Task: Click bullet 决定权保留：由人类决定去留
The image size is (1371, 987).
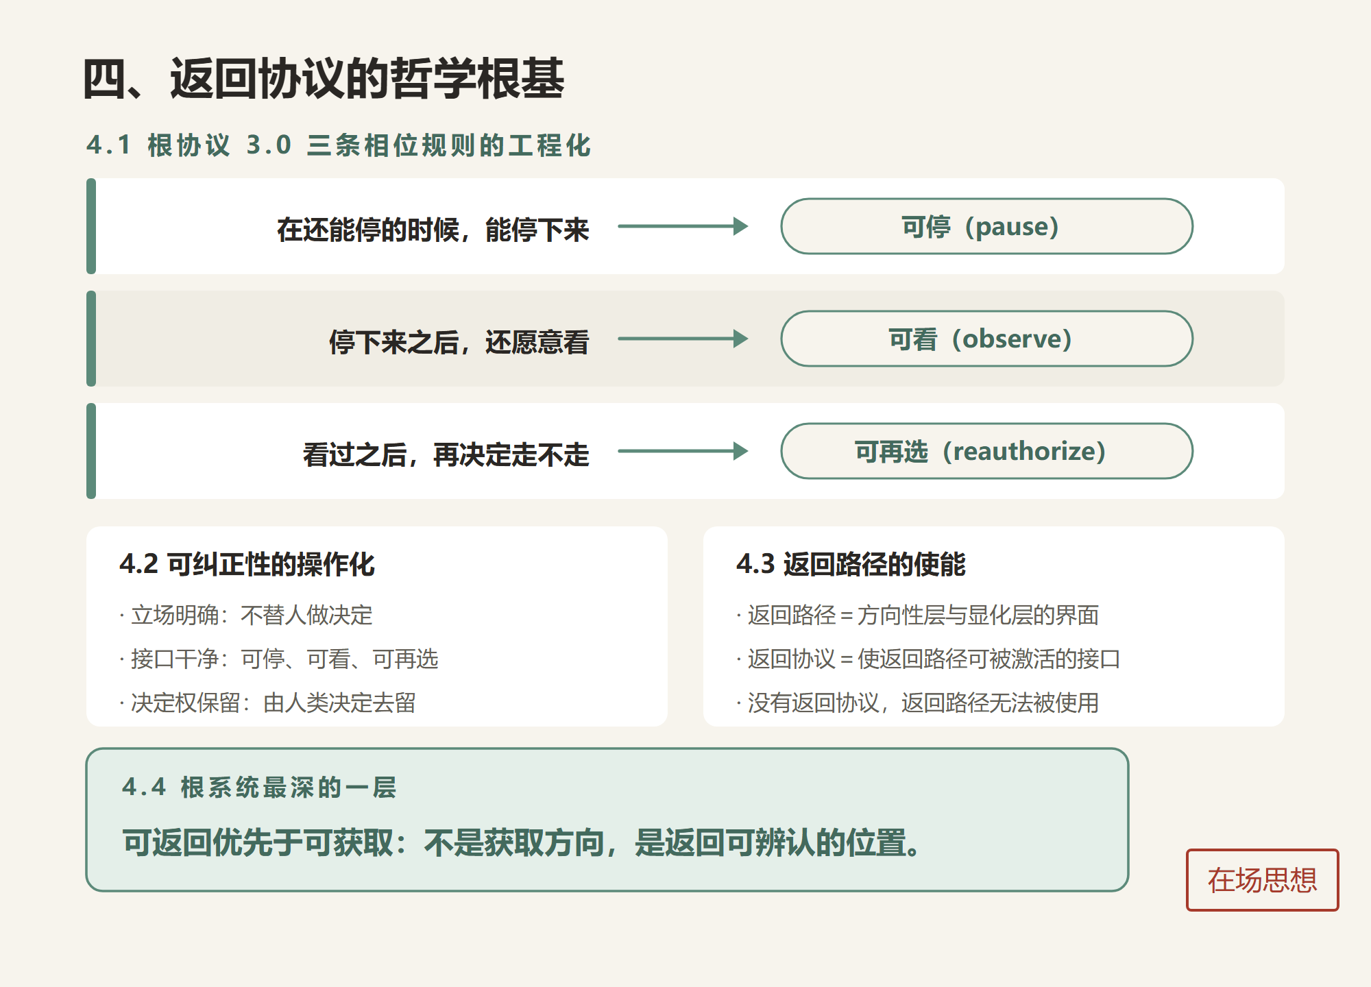Action: pyautogui.click(x=268, y=703)
